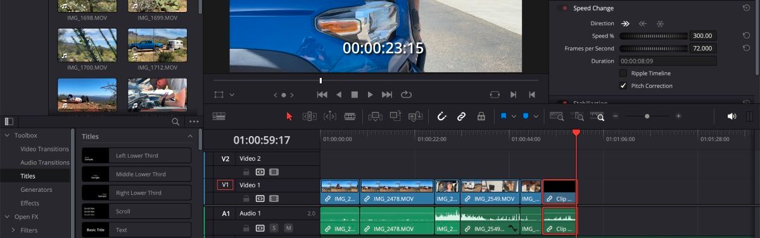The width and height of the screenshot is (760, 238).
Task: Open marker color dropdown arrow
Action: tap(536, 116)
